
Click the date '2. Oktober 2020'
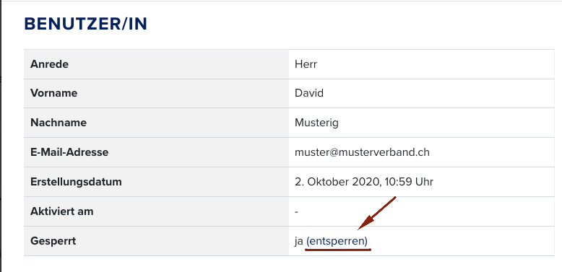[x=337, y=182]
